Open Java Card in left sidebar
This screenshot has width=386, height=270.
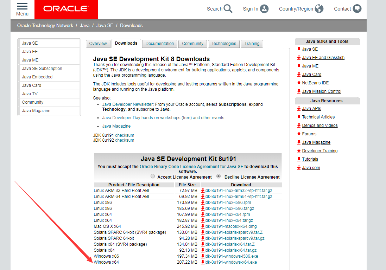50,85
